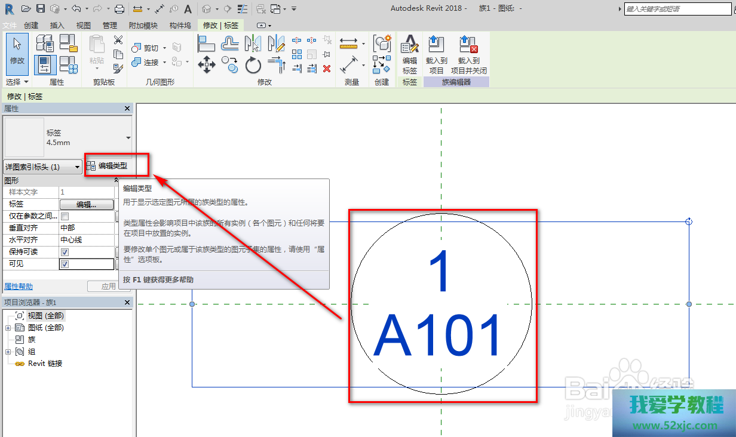The image size is (736, 437).
Task: Click the Move tool in Modify panel
Action: coord(207,64)
